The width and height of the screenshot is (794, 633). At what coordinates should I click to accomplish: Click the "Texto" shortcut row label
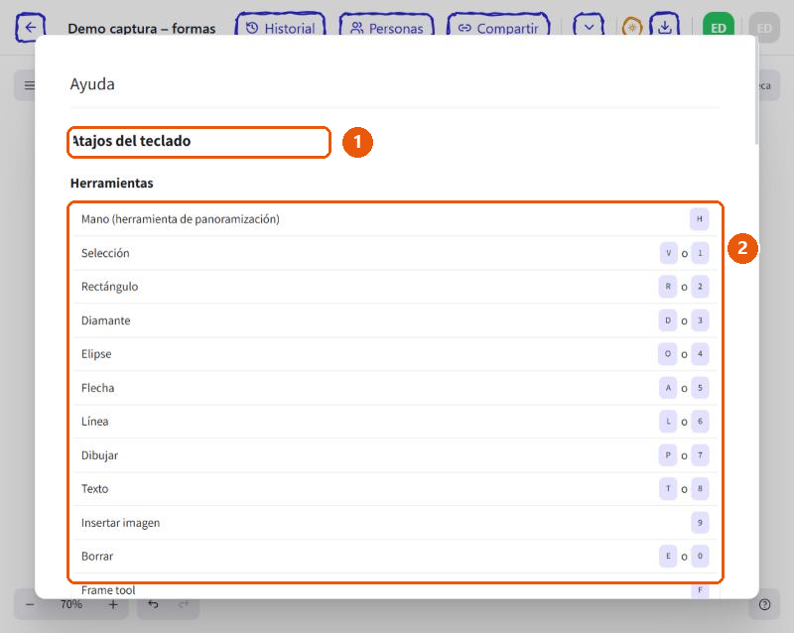94,489
